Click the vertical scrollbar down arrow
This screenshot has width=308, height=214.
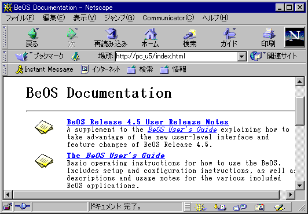point(300,185)
